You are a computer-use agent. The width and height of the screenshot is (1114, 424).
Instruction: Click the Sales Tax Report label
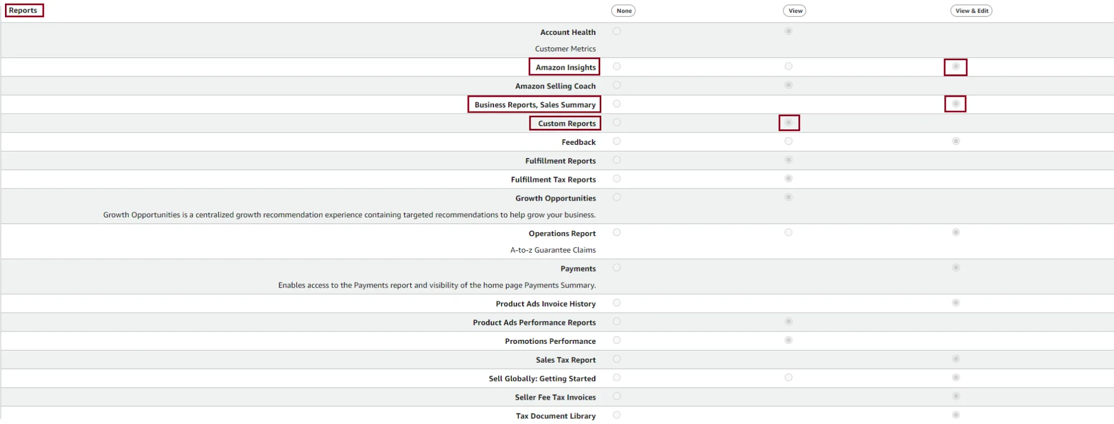[566, 360]
